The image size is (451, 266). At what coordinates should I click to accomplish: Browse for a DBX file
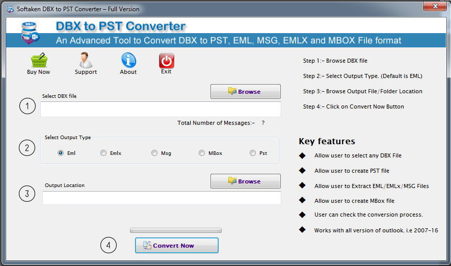point(245,91)
